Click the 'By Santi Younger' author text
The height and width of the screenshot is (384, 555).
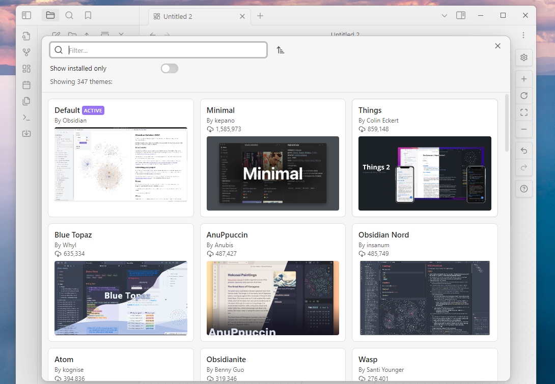[381, 369]
